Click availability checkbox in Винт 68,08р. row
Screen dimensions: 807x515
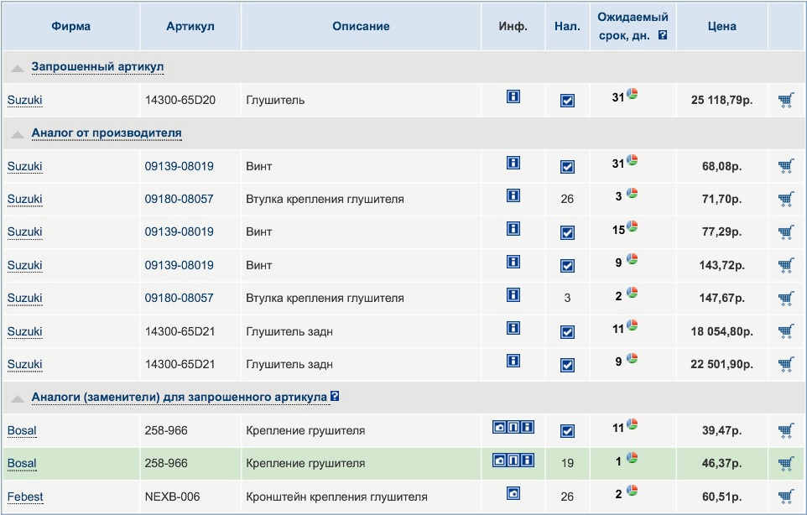[x=567, y=167]
